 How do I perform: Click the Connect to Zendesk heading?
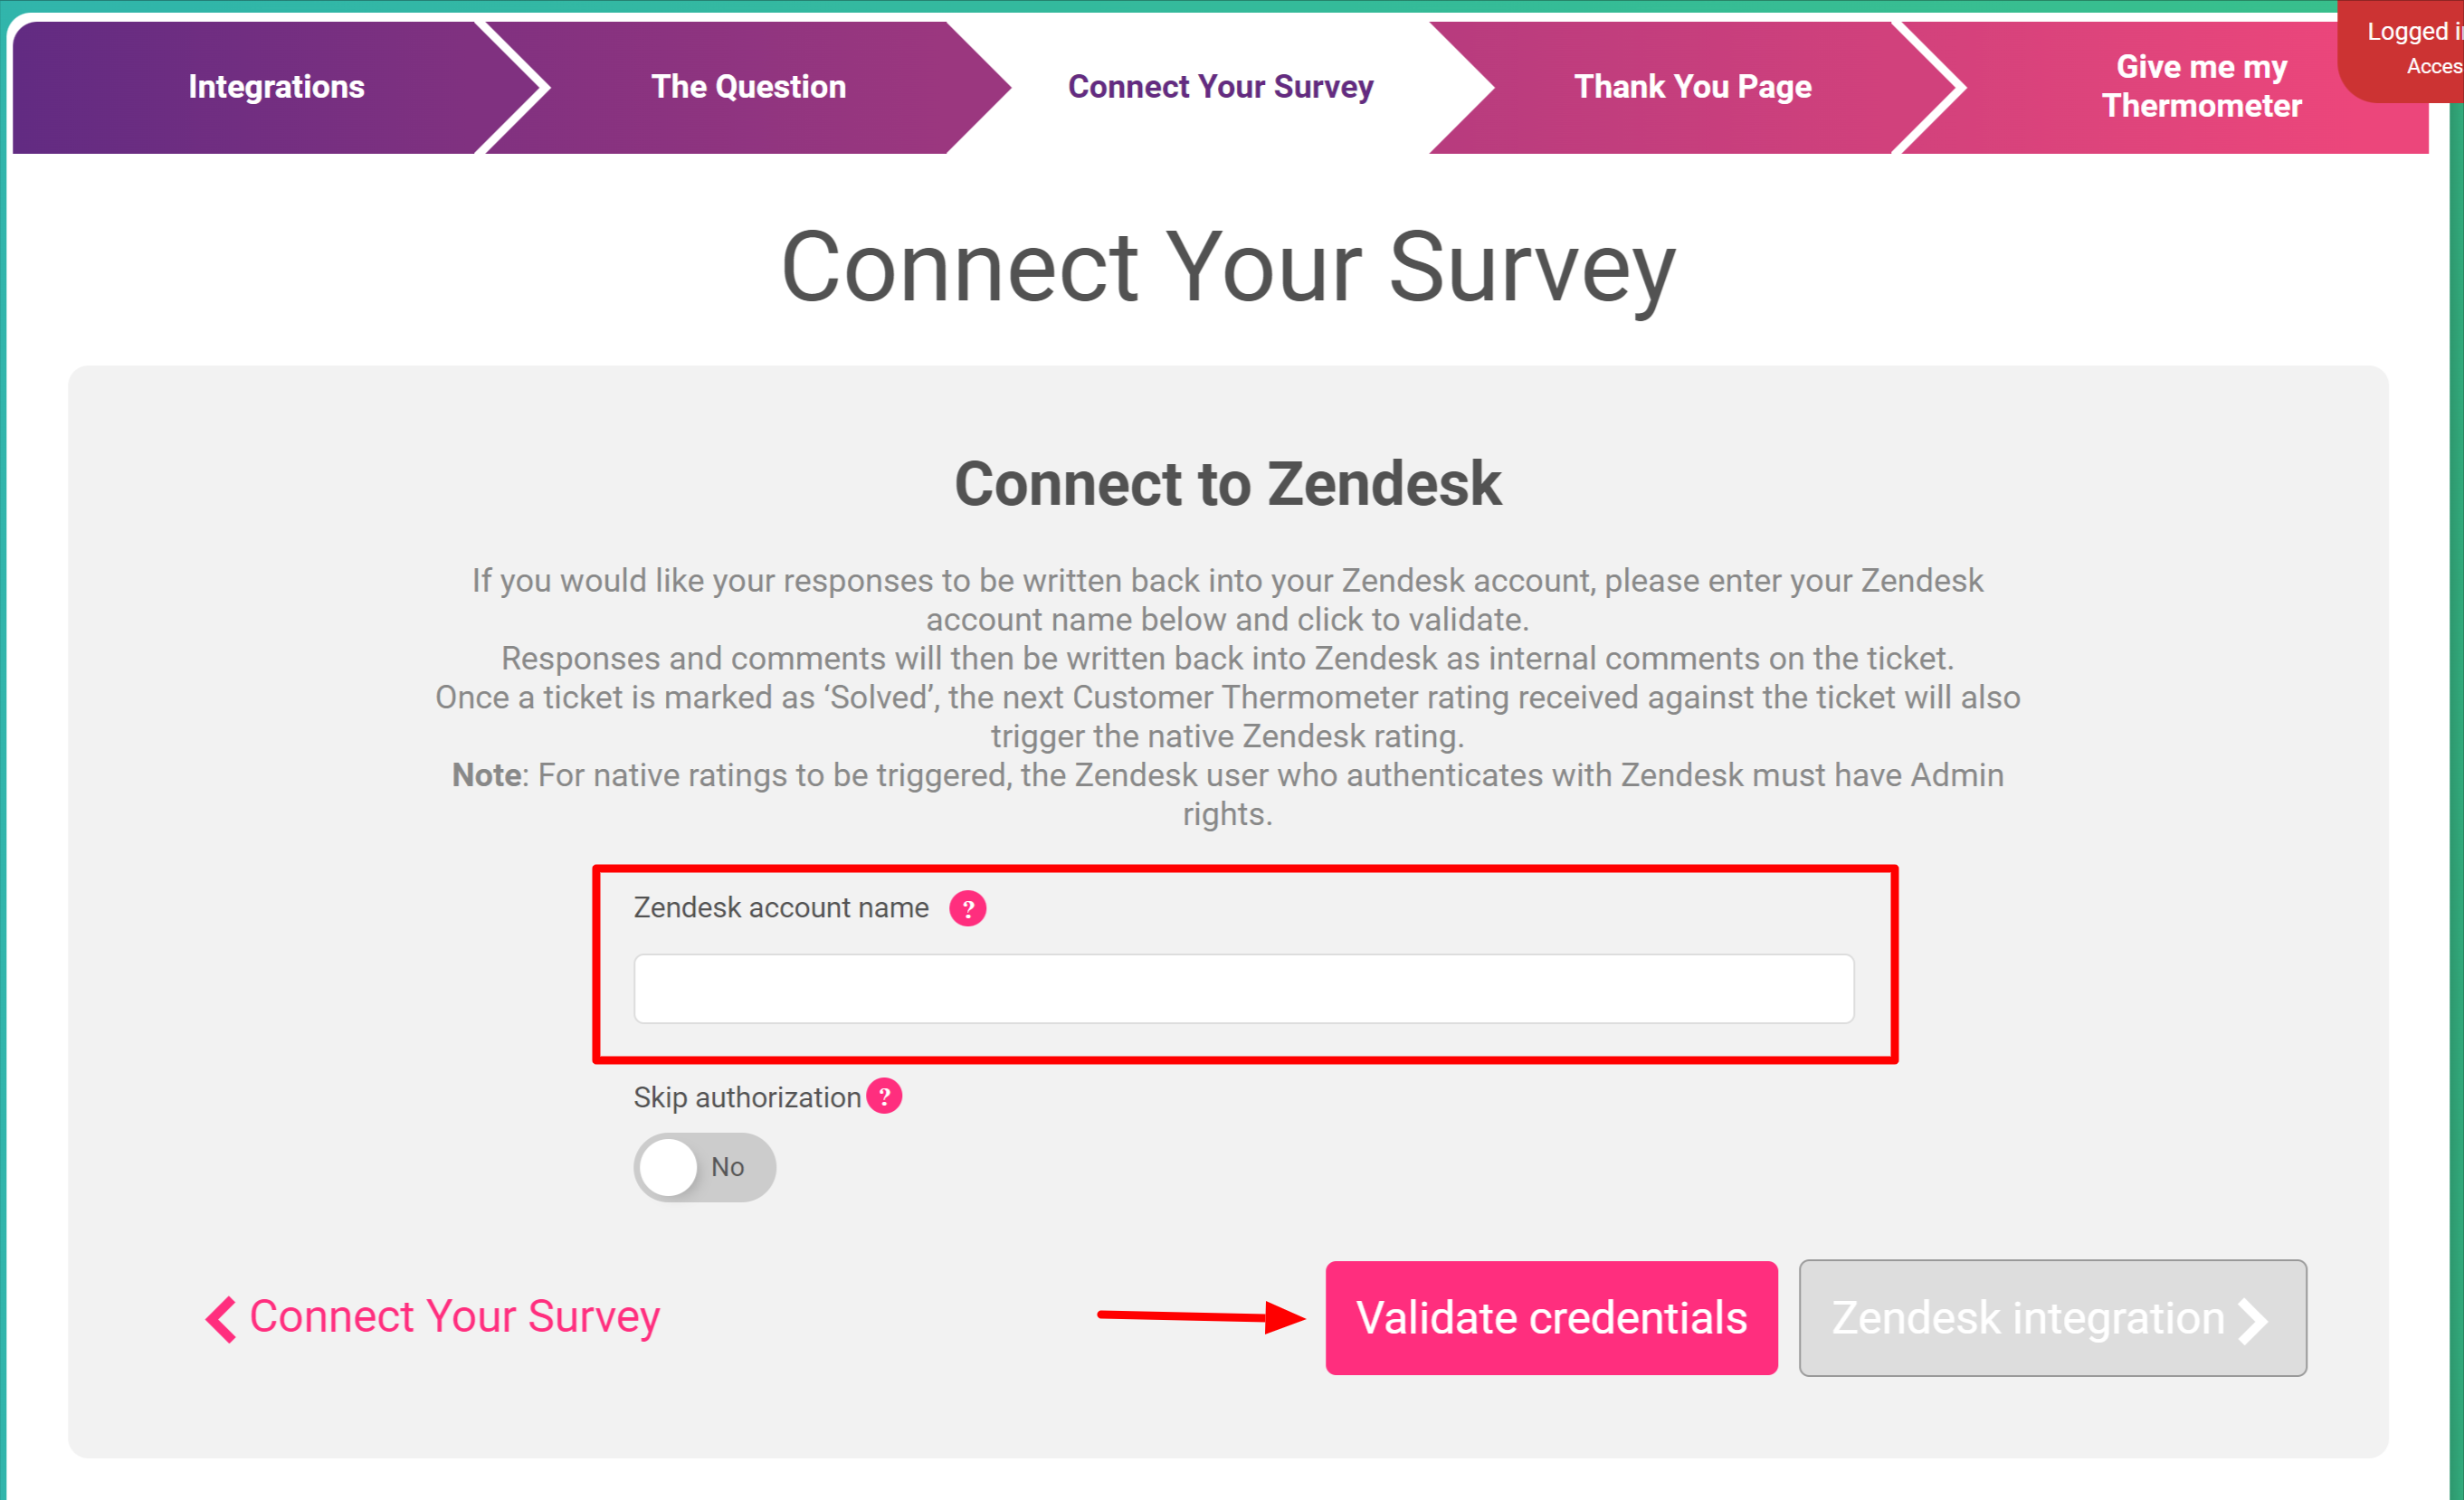pos(1228,484)
